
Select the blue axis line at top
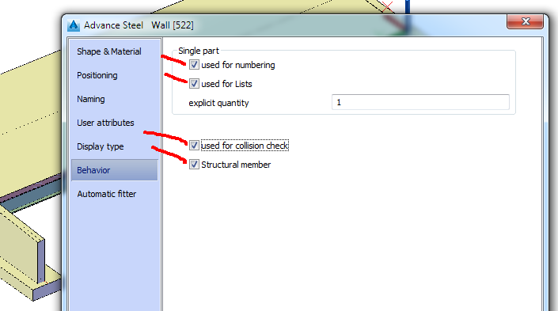tap(408, 6)
